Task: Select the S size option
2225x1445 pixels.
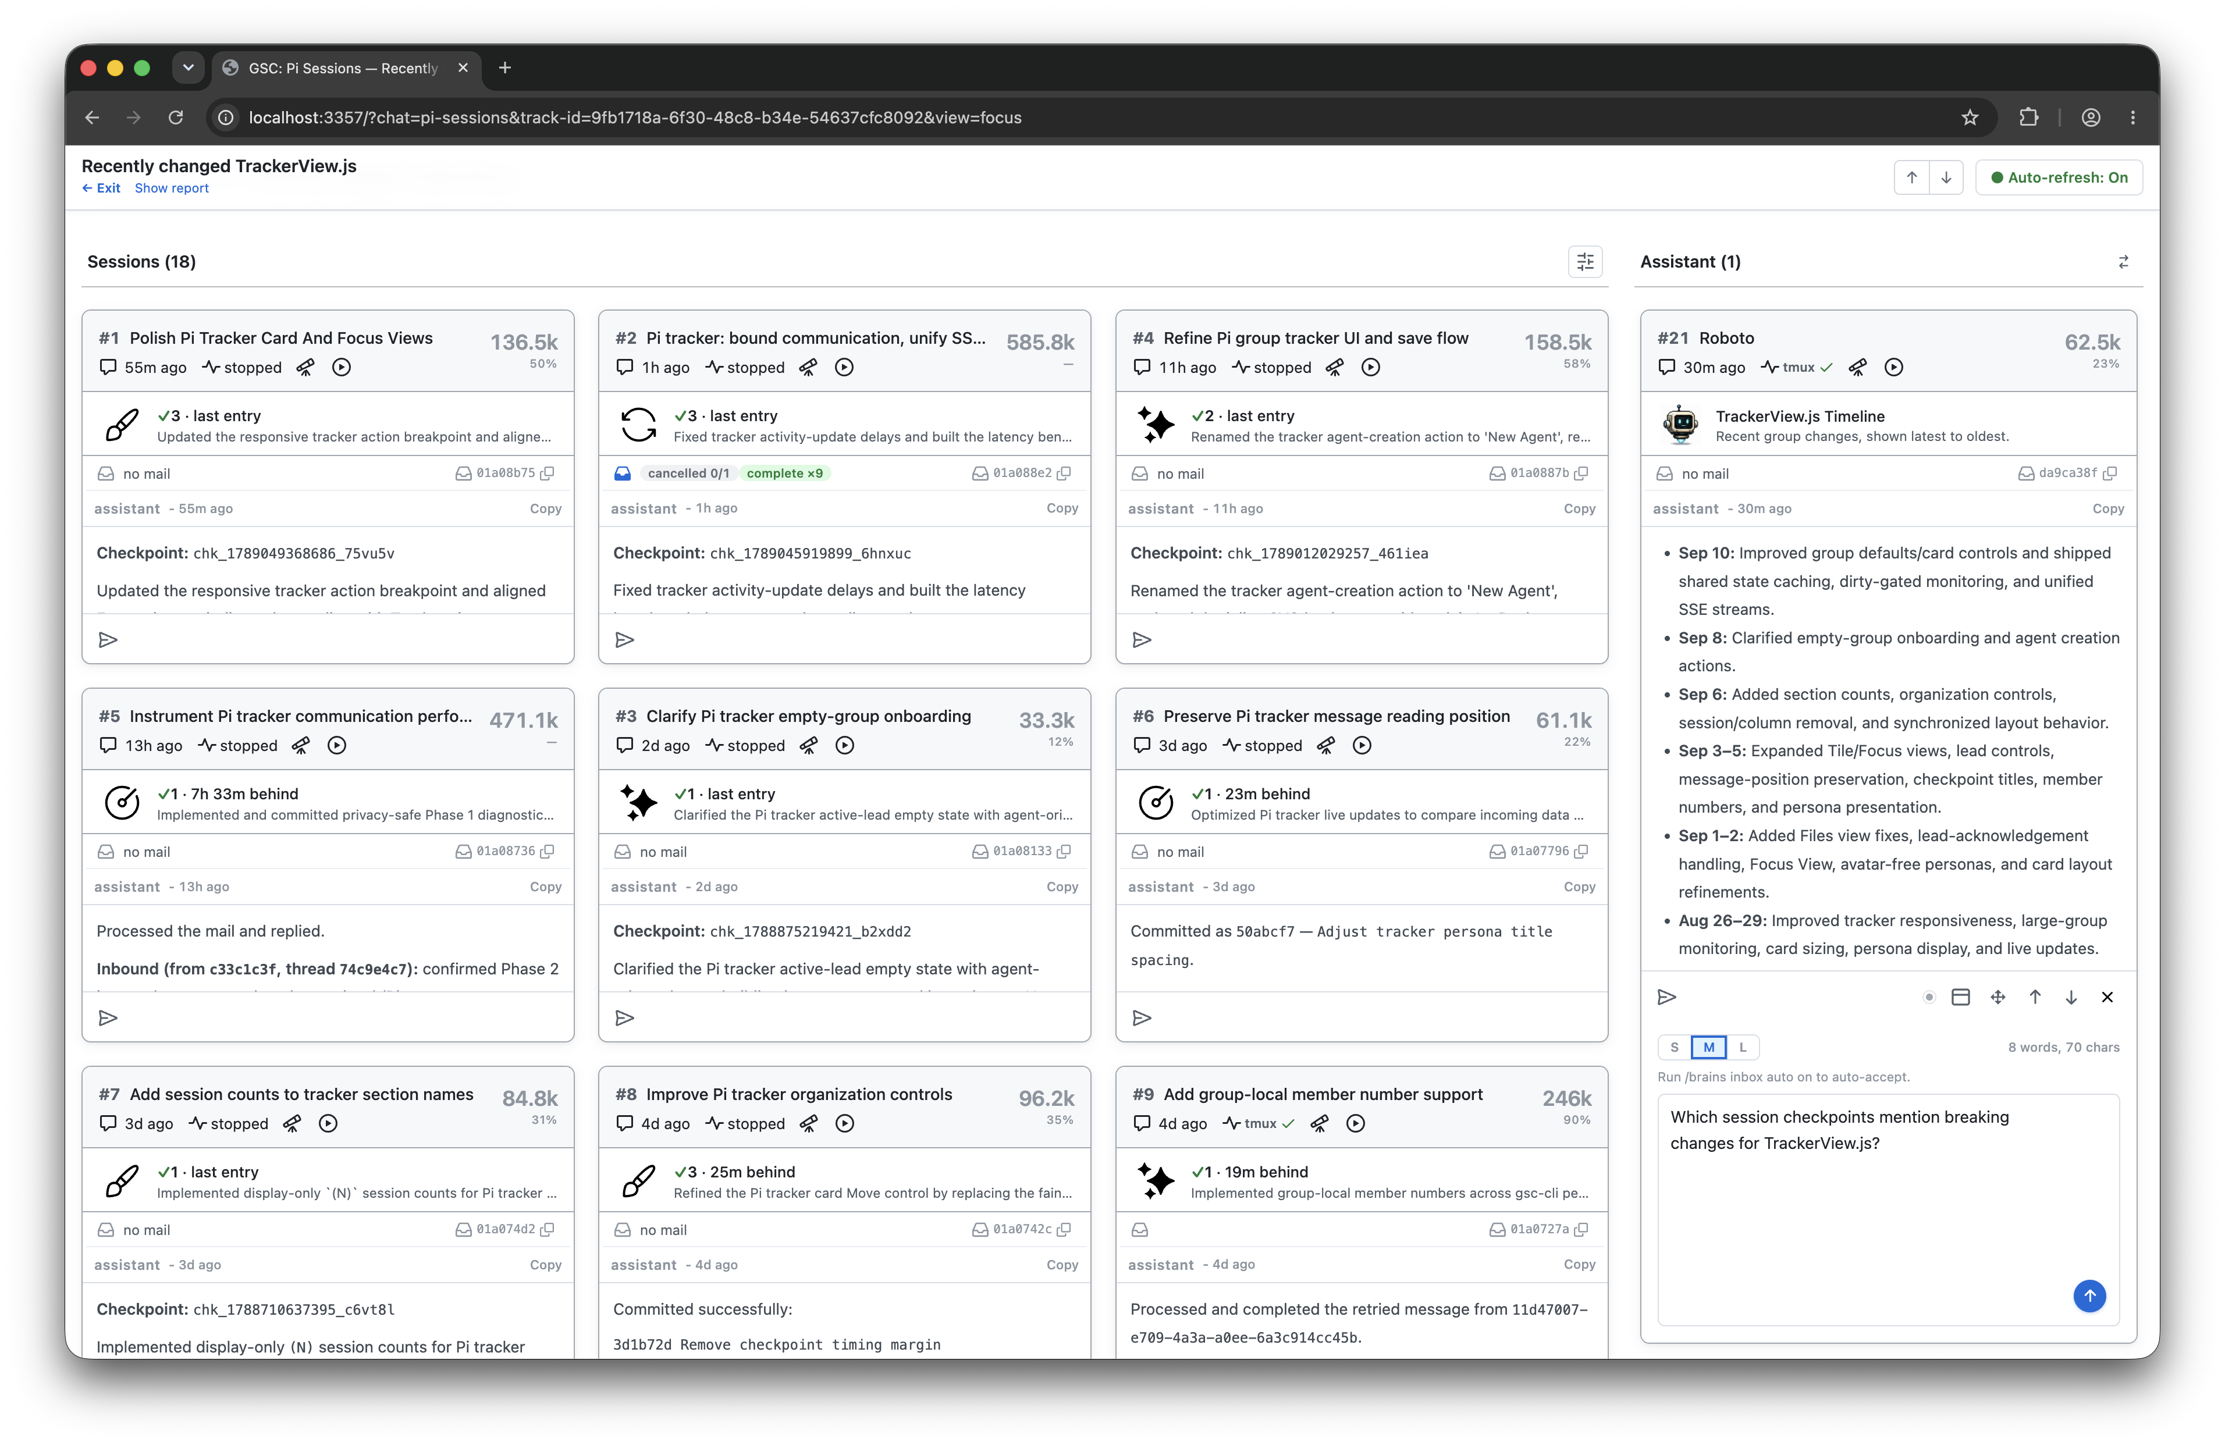Action: (x=1675, y=1047)
